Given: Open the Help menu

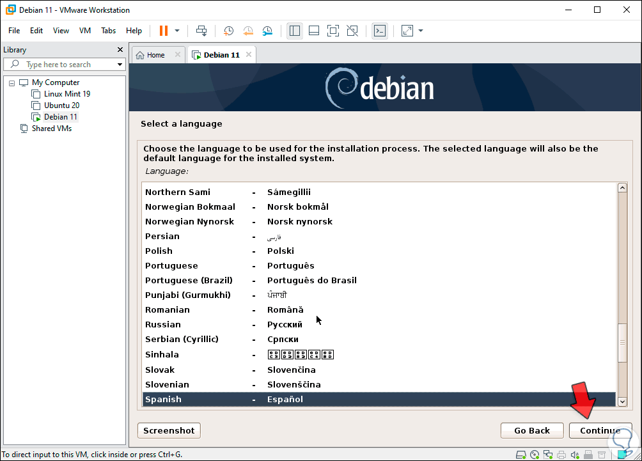Looking at the screenshot, I should point(134,31).
